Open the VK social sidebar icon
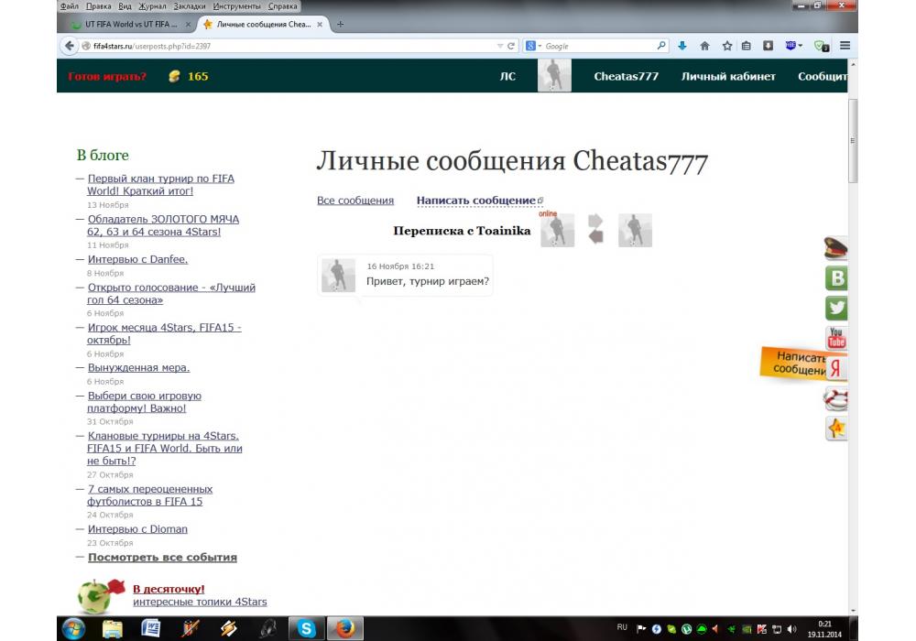The height and width of the screenshot is (641, 916). click(x=835, y=278)
